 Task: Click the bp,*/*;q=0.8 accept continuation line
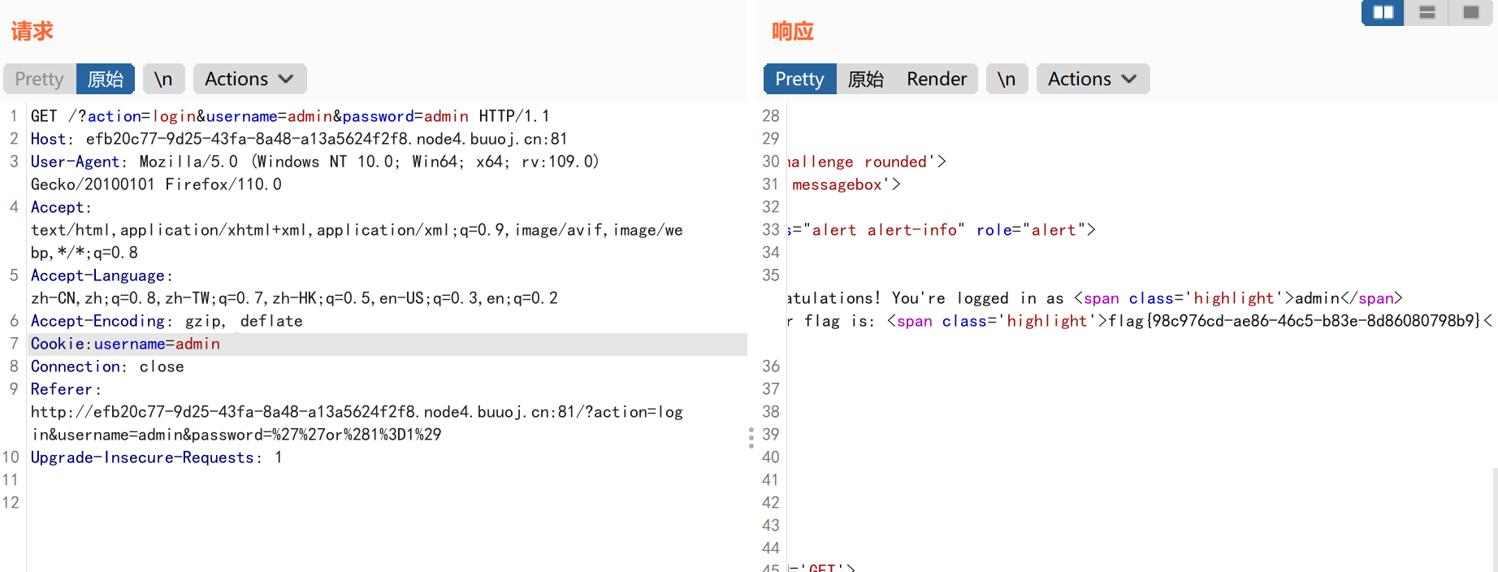click(x=84, y=253)
